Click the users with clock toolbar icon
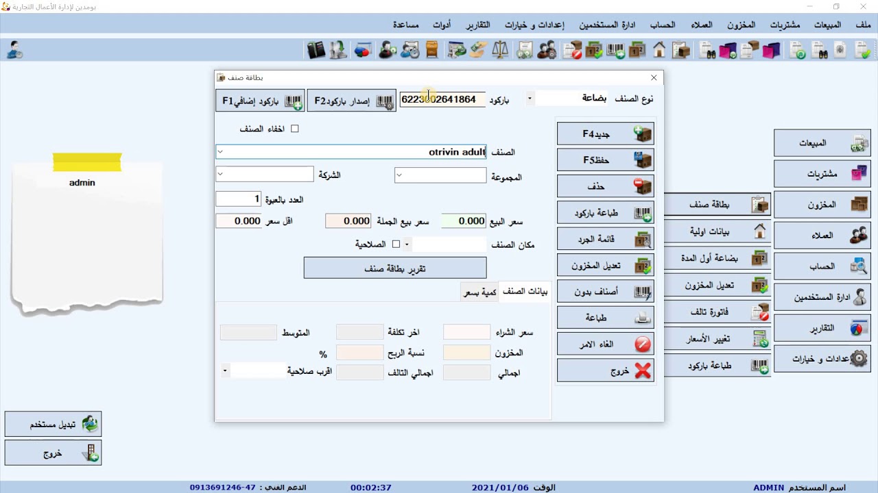This screenshot has width=878, height=493. coord(410,50)
